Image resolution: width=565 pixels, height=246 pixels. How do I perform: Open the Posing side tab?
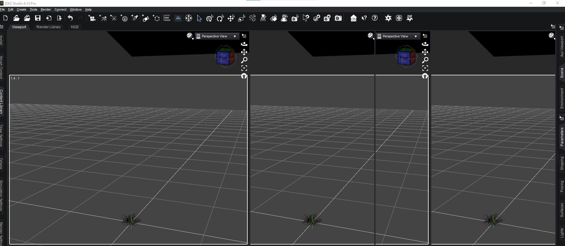pos(562,187)
